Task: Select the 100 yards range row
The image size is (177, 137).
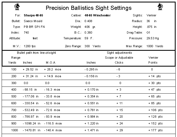Action: (x=14, y=70)
